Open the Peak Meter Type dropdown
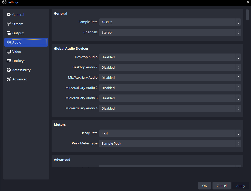Image resolution: width=251 pixels, height=191 pixels. point(170,143)
